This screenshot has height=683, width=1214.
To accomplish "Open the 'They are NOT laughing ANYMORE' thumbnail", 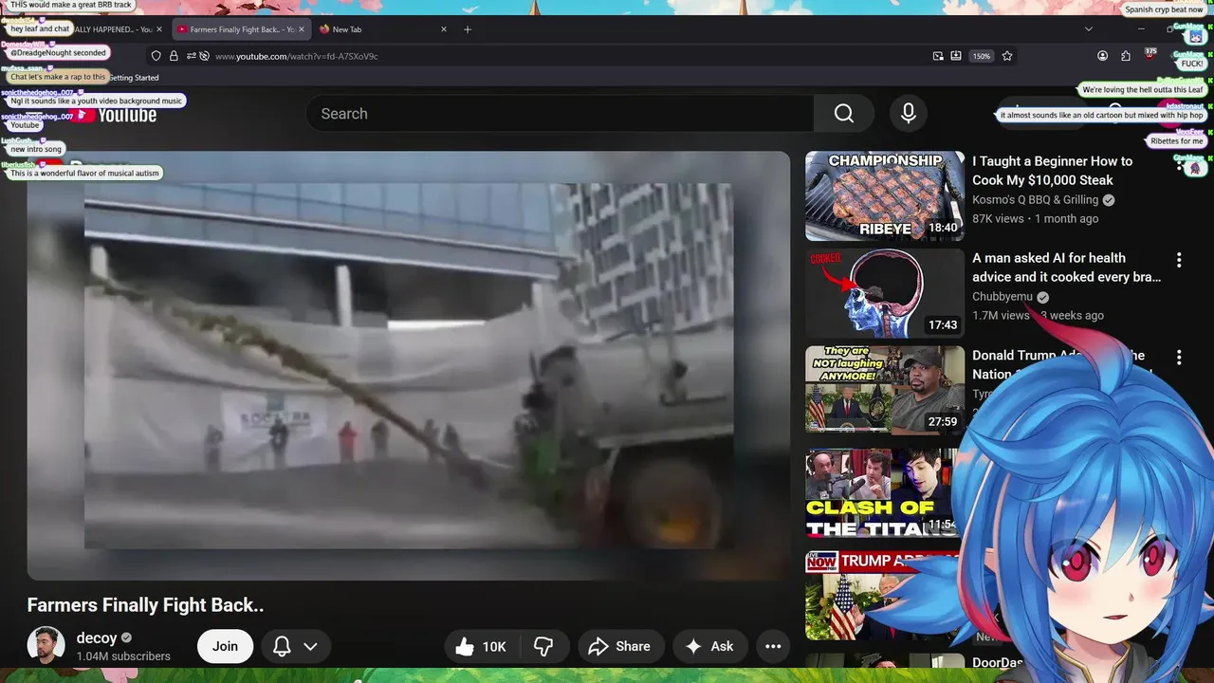I will [x=885, y=390].
